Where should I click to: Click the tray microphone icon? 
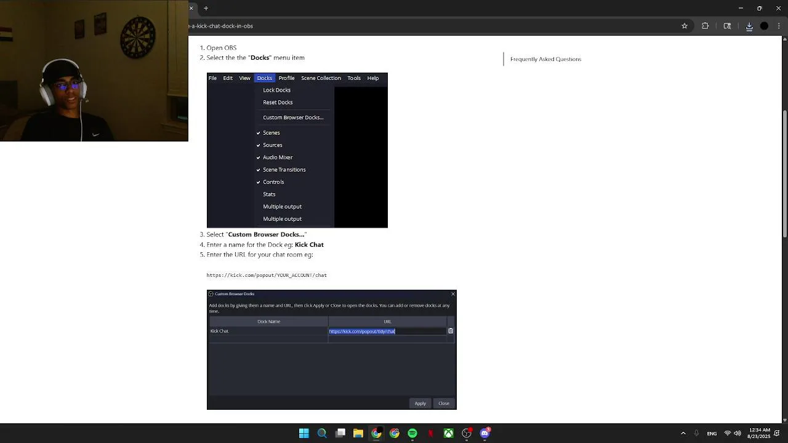pos(696,433)
